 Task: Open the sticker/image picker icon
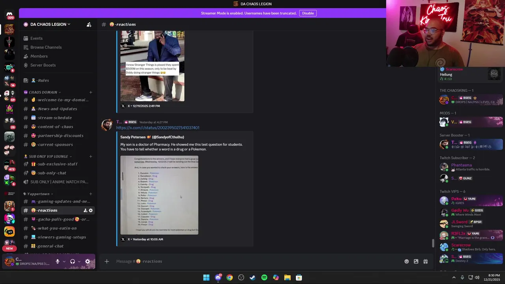click(416, 262)
